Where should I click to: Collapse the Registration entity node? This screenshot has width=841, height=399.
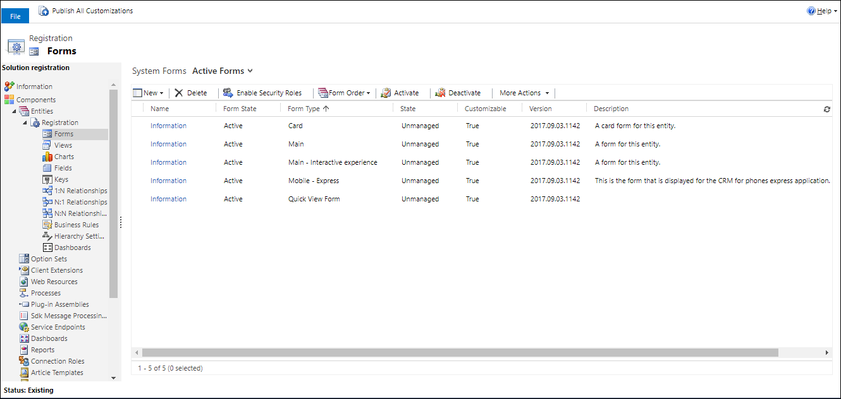[x=26, y=122]
